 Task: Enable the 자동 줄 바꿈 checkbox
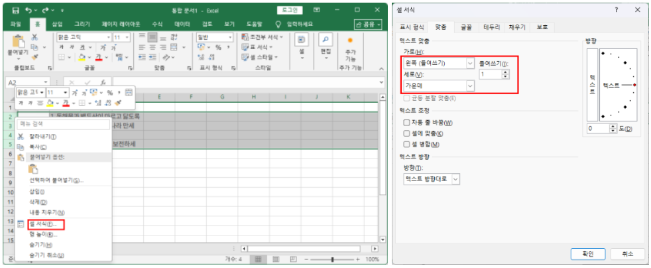[406, 123]
